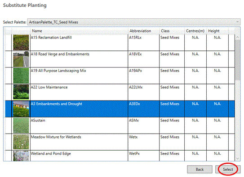Go back using the Back button
The image size is (244, 177).
pyautogui.click(x=200, y=169)
